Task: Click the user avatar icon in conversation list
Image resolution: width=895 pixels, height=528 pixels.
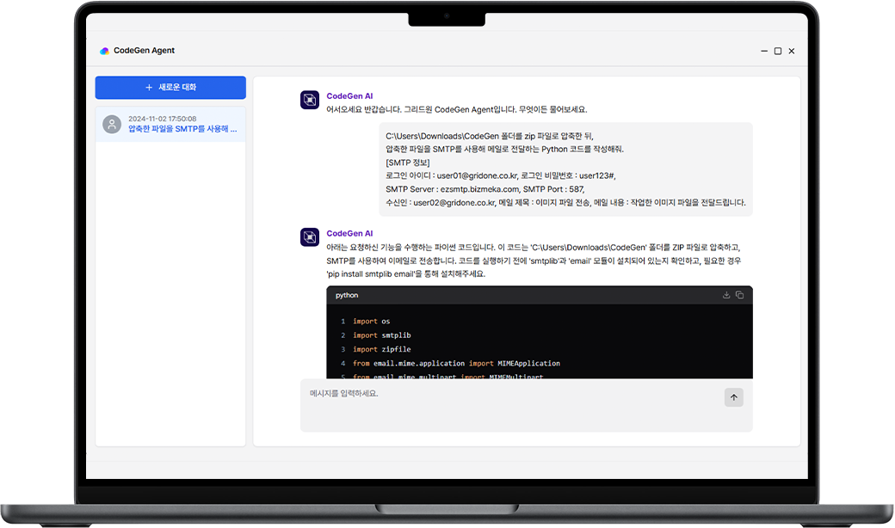Action: pos(112,124)
